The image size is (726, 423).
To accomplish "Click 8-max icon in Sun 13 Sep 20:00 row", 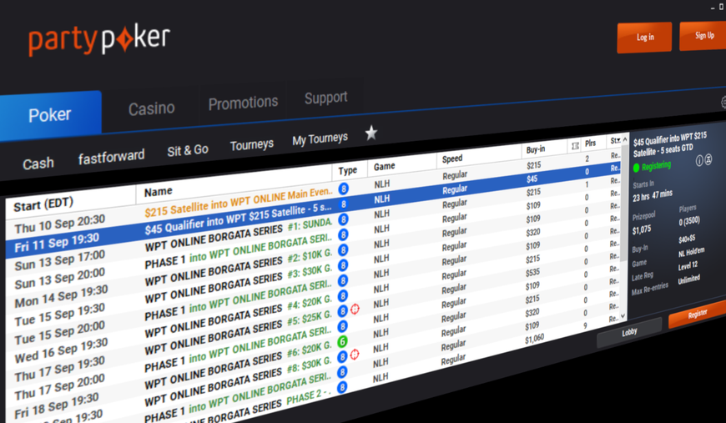I will tap(343, 234).
